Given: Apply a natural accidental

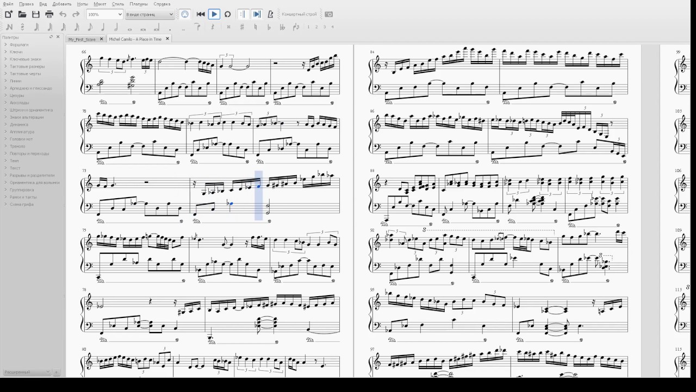Looking at the screenshot, I should 256,27.
